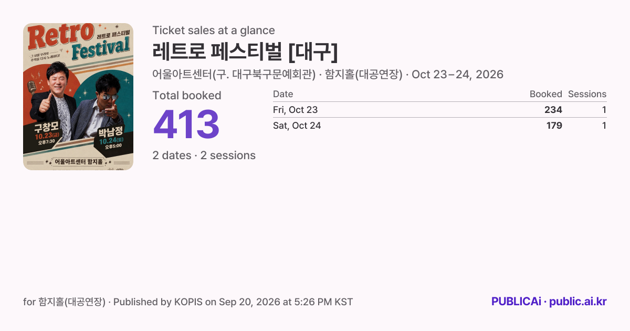Click the Total booked label
Screen dimensions: 630x331
[187, 96]
